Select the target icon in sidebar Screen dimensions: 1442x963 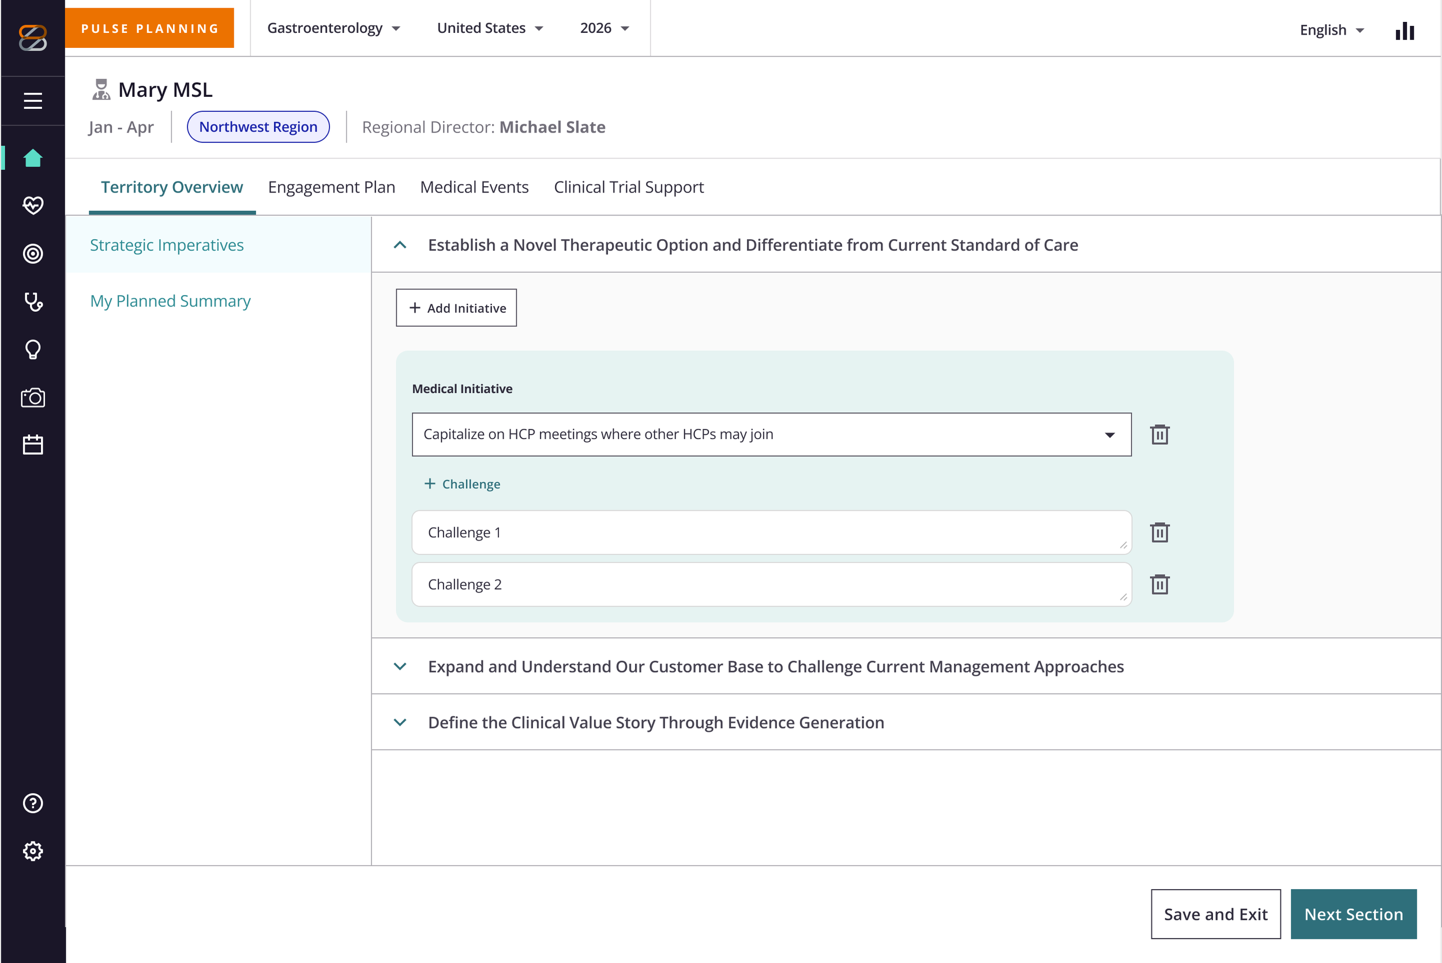pos(32,254)
